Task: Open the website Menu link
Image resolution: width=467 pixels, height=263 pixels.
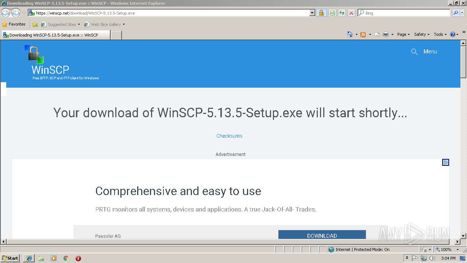Action: (x=430, y=52)
